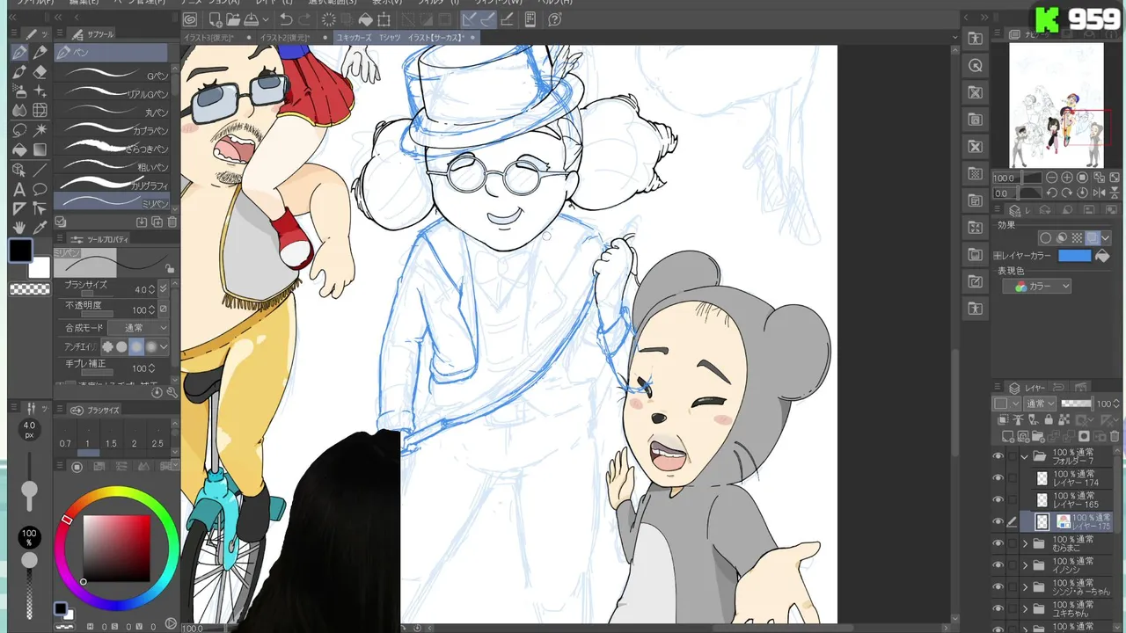The width and height of the screenshot is (1126, 633).
Task: Select the Eraser tool
Action: (40, 72)
